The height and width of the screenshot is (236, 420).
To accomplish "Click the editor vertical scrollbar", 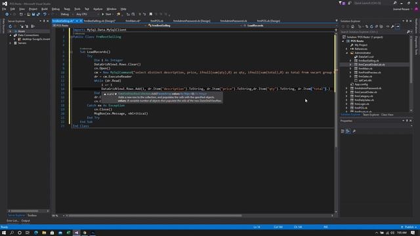I will (336, 91).
